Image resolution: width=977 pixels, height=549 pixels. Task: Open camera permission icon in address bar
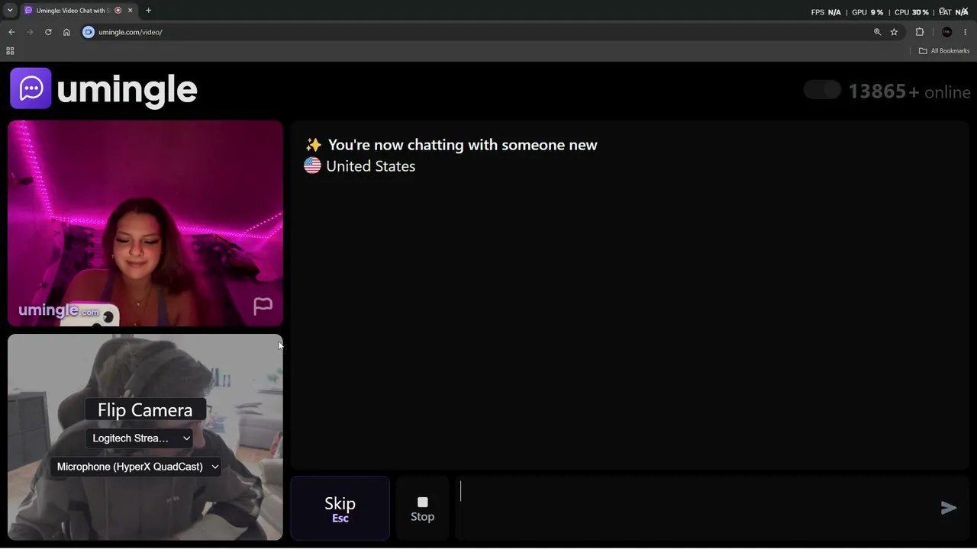[89, 32]
